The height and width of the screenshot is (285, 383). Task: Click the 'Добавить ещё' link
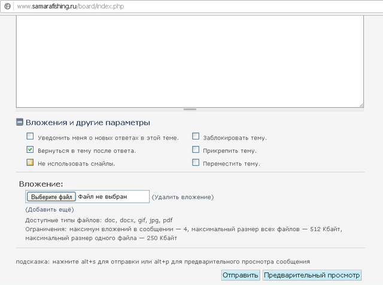coord(49,210)
